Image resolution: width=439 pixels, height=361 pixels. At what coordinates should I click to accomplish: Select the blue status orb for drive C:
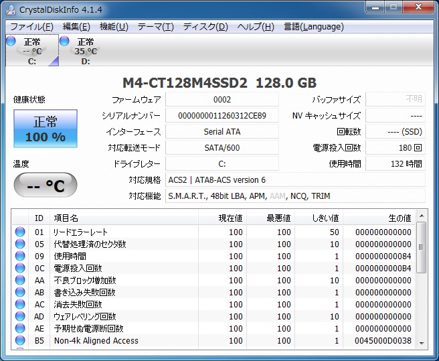click(11, 41)
